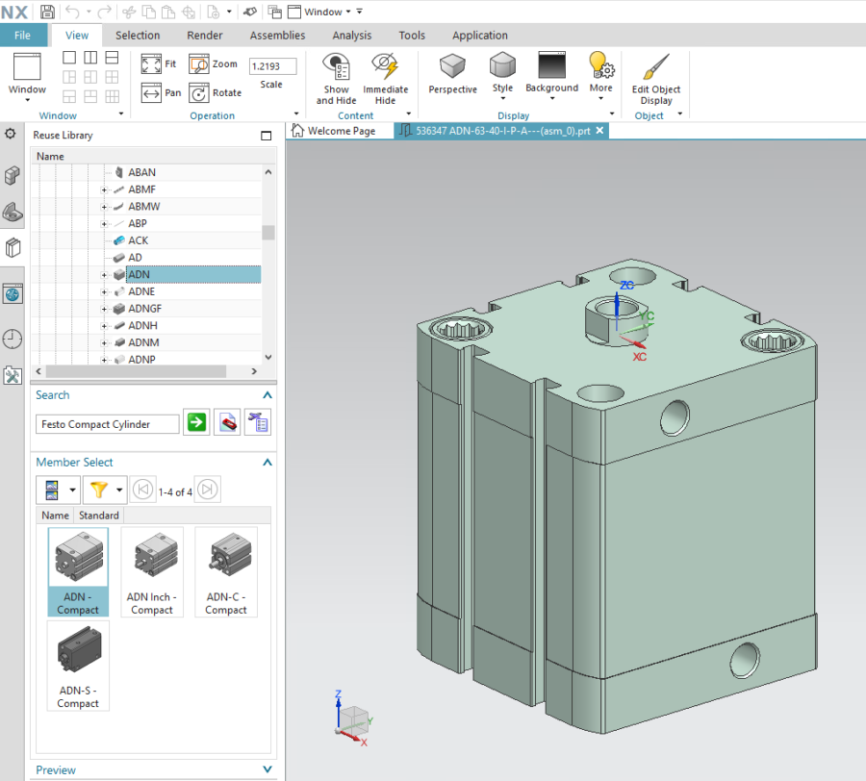Viewport: 866px width, 781px height.
Task: Switch to the Assemblies ribbon tab
Action: click(277, 35)
